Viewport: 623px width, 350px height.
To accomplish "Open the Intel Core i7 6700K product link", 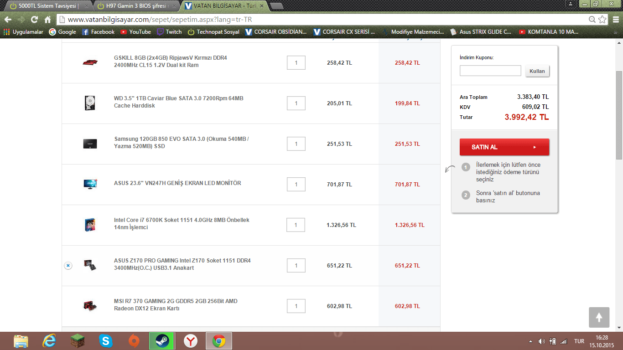I will point(182,224).
